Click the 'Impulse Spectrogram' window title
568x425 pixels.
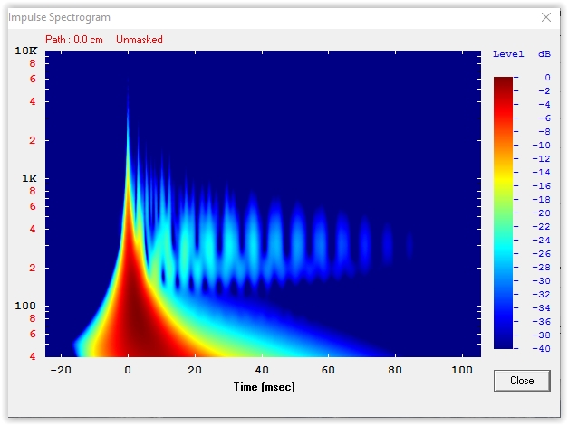click(x=60, y=17)
